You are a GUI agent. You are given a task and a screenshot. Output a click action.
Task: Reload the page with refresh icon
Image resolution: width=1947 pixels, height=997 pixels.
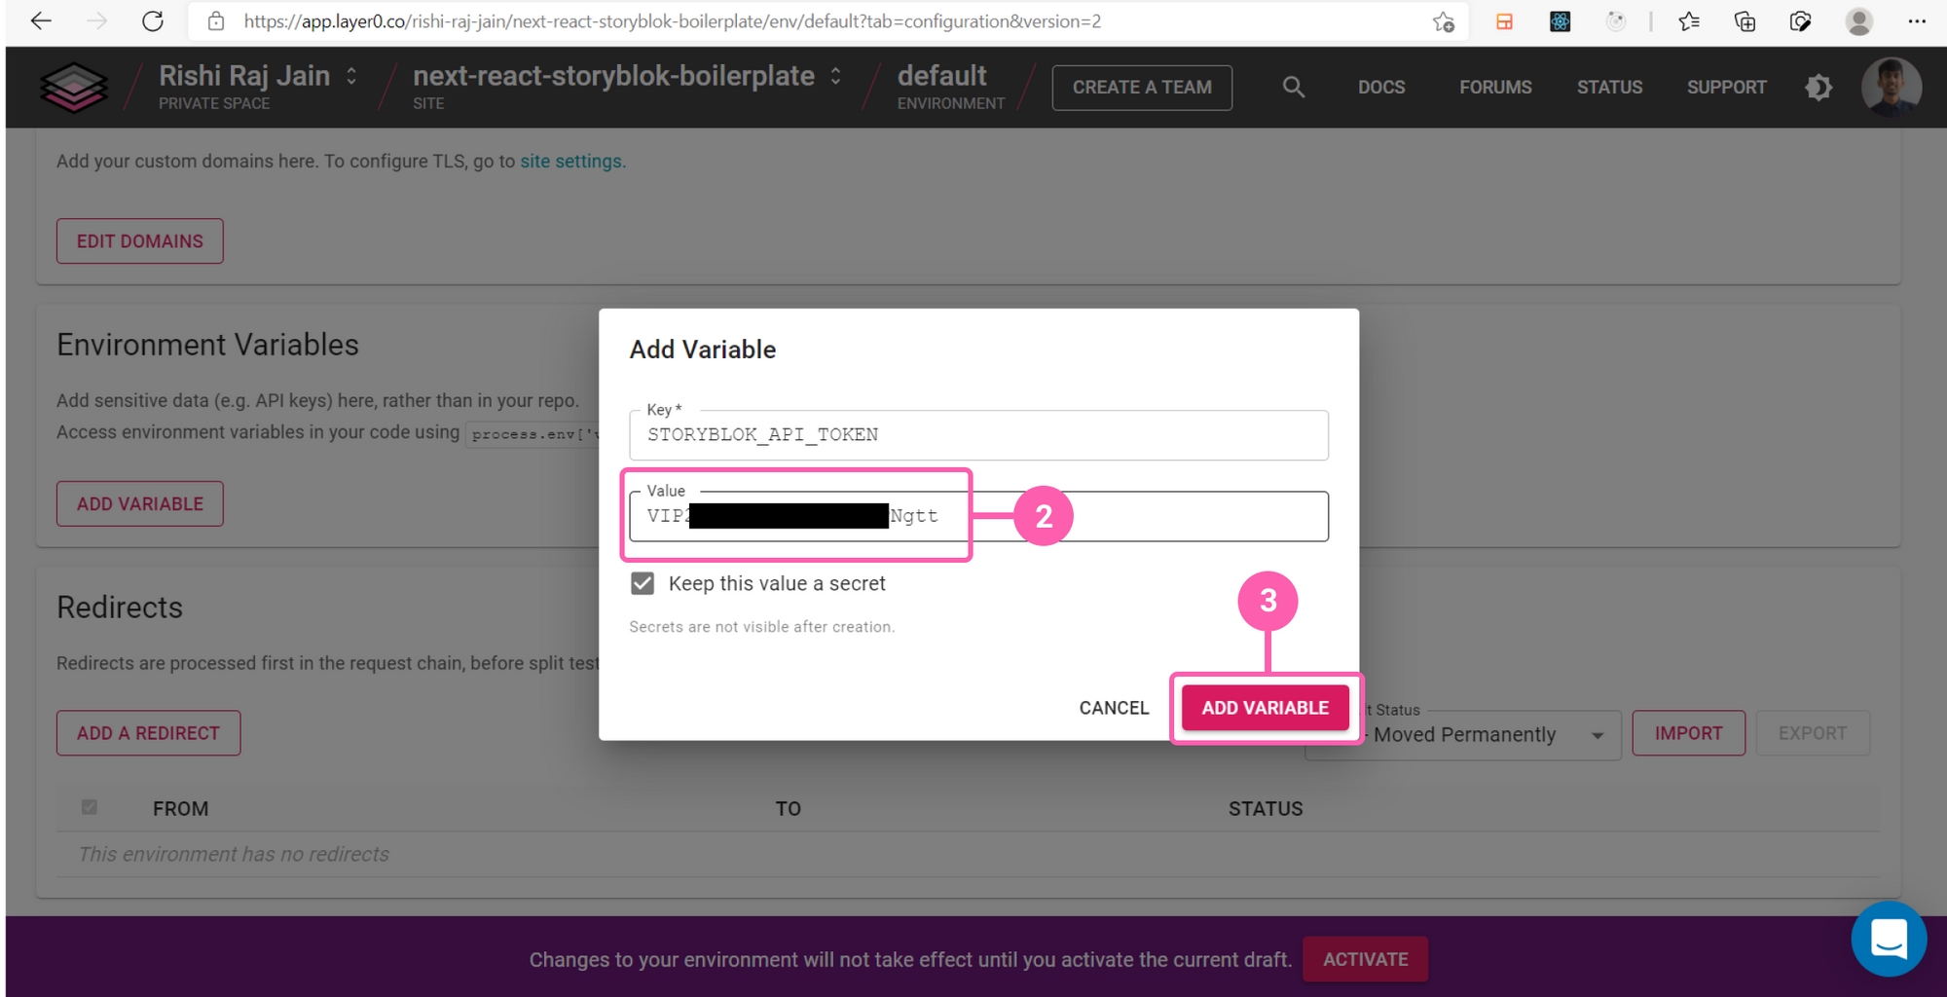click(x=153, y=20)
